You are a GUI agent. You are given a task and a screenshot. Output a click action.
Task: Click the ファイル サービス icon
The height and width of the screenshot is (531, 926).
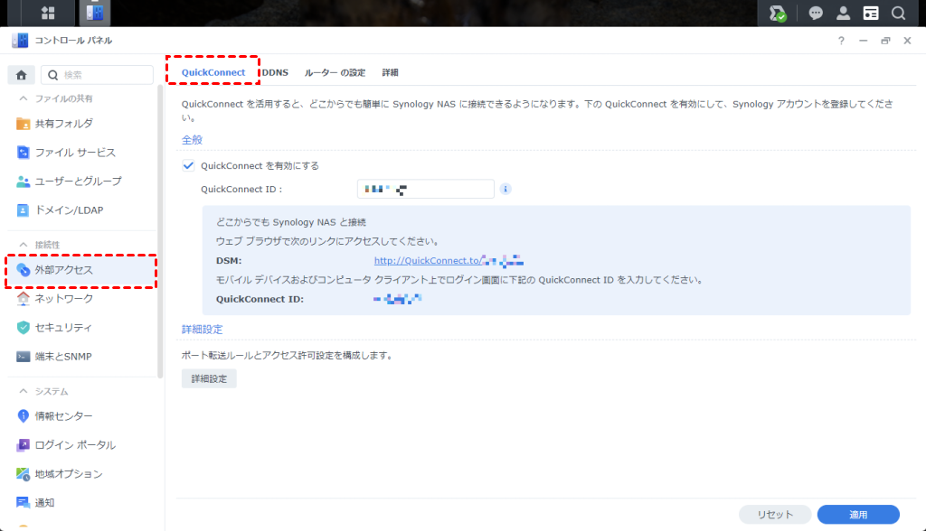click(x=23, y=153)
